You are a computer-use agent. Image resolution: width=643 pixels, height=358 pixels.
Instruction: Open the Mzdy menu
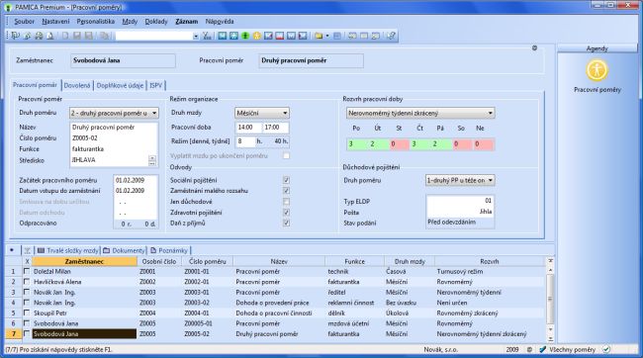tap(130, 22)
